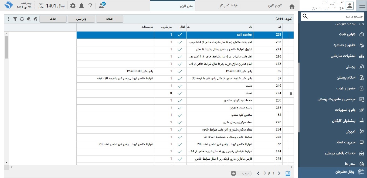Viewport: 367px width, 178px height.
Task: Open the notifications bell
Action: [81, 6]
